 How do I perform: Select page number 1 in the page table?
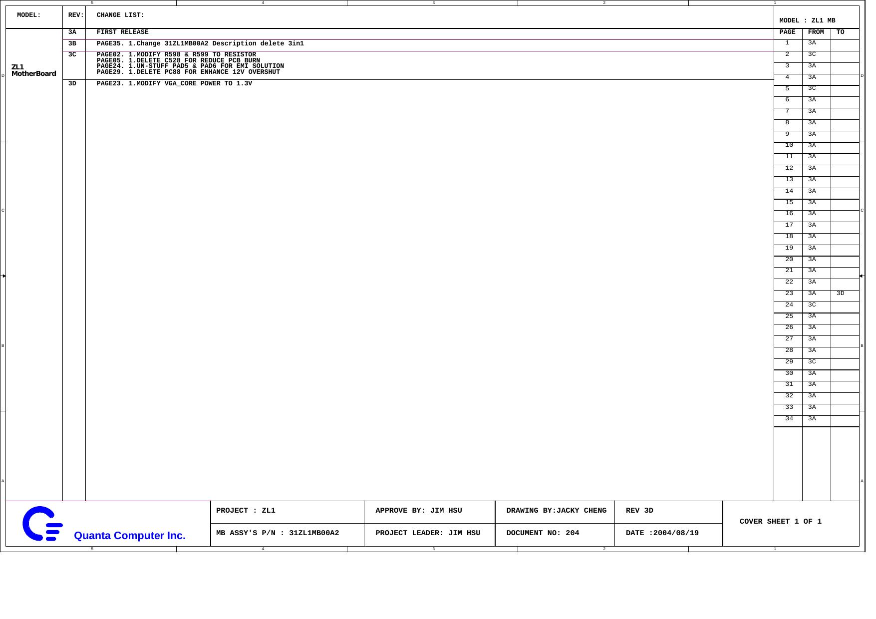(x=787, y=43)
